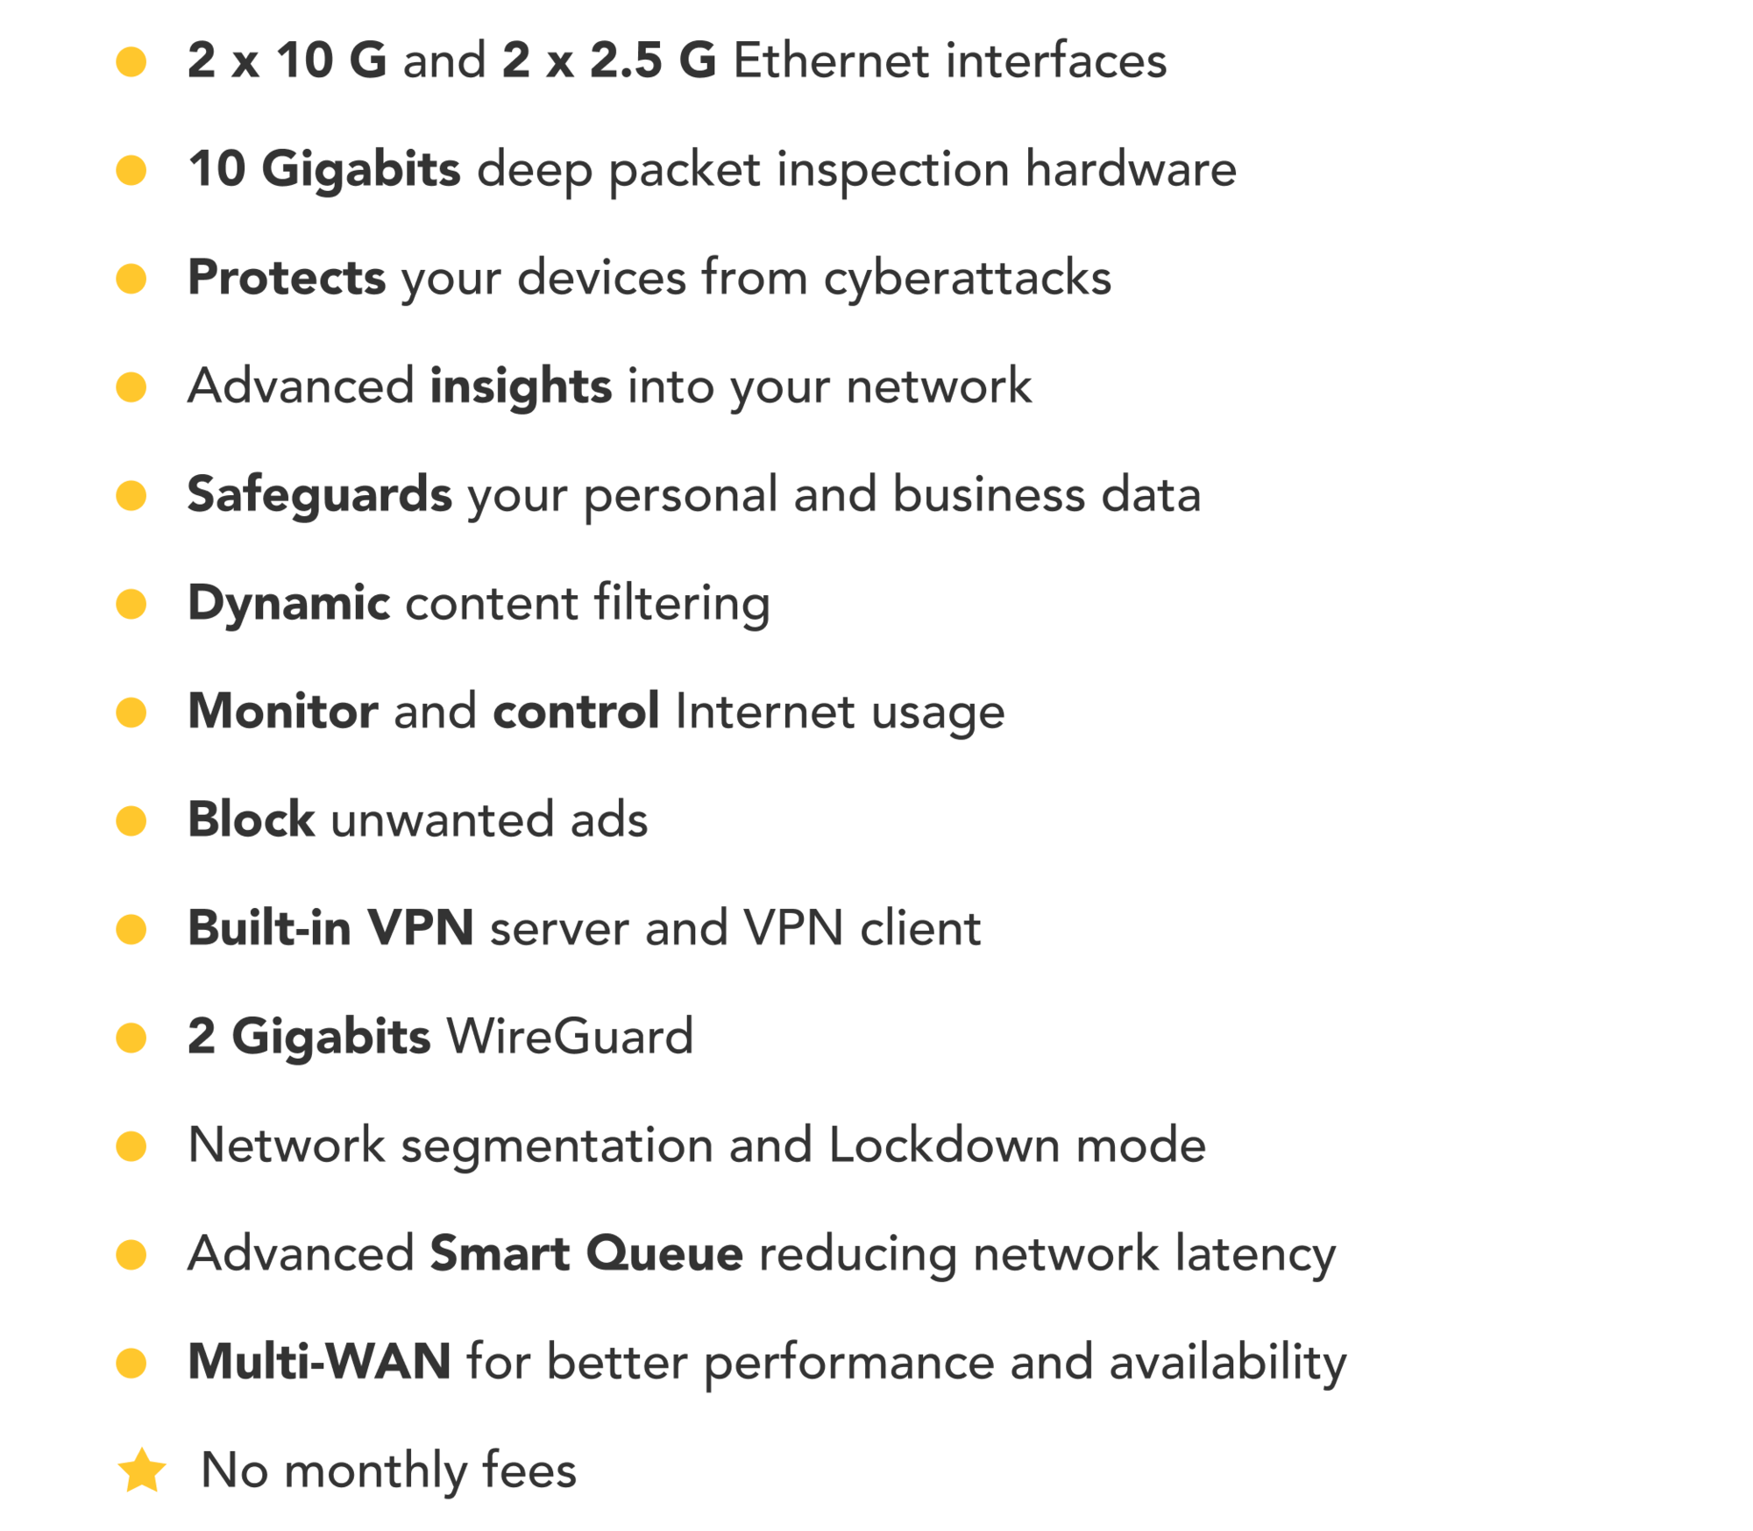Screen dimensions: 1753x1531
Task: Click the bold 'Smart Queue' text
Action: 586,1255
